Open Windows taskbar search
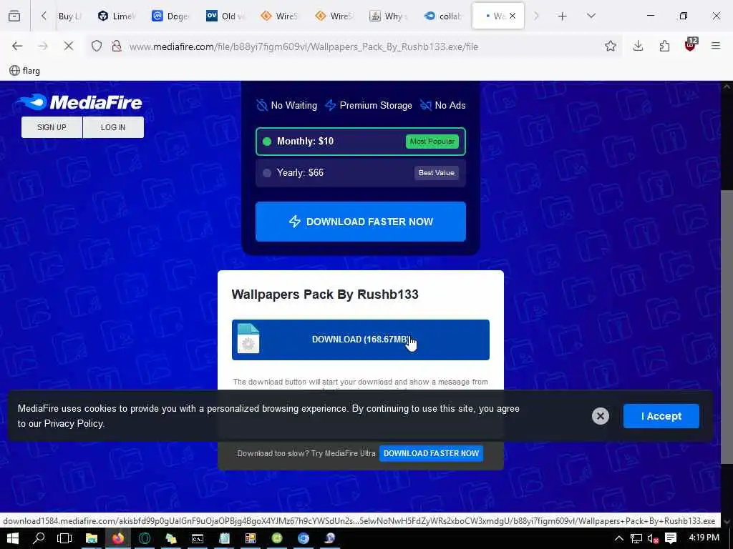The image size is (733, 549). click(x=39, y=538)
